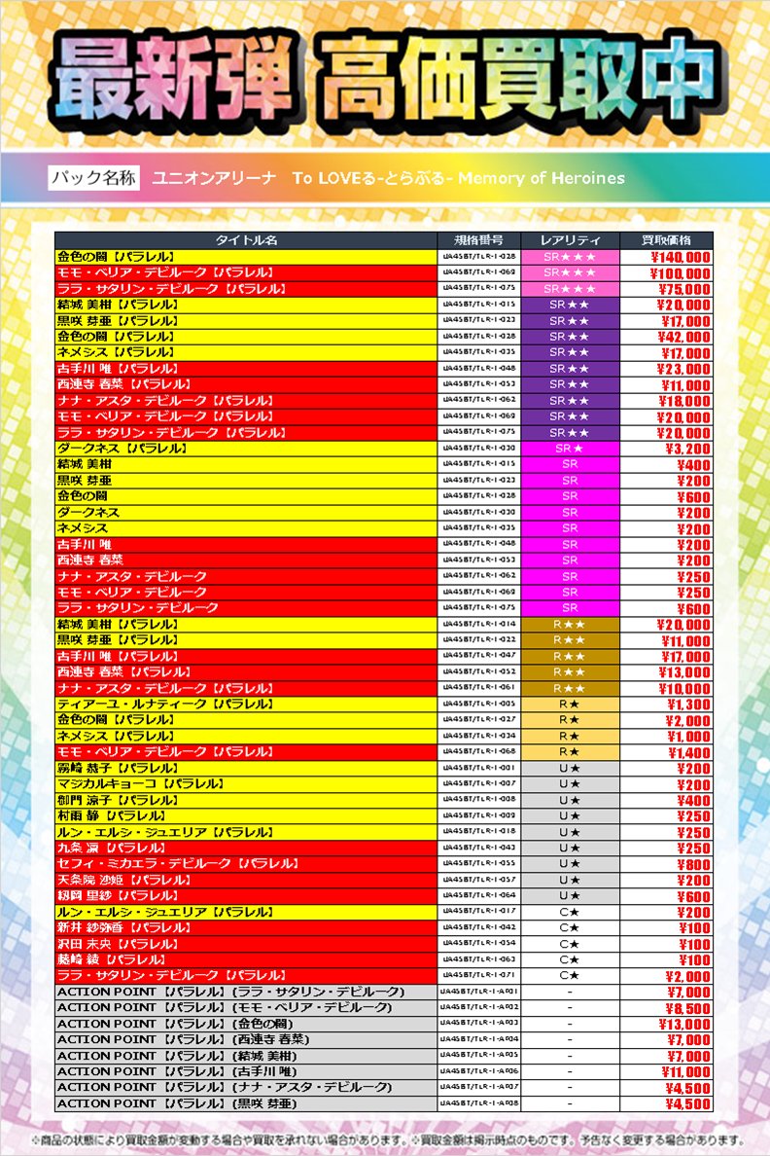770x1156 pixels.
Task: Click セフィ・ミカエラ・デビルーク【パラレル】 title cell
Action: 246,864
